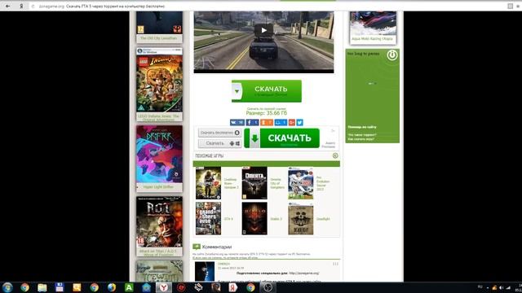This screenshot has height=293, width=522.
Task: Open the Pro Evolution Soccer 2013 cover
Action: point(301,183)
